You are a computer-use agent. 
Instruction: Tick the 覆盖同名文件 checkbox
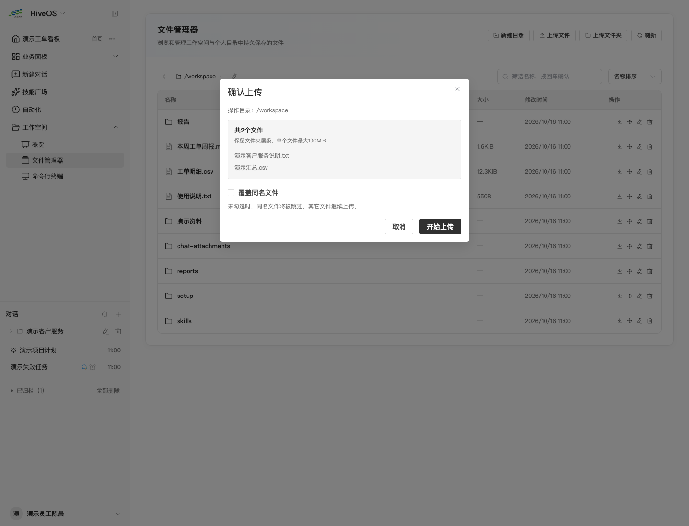[x=231, y=193]
